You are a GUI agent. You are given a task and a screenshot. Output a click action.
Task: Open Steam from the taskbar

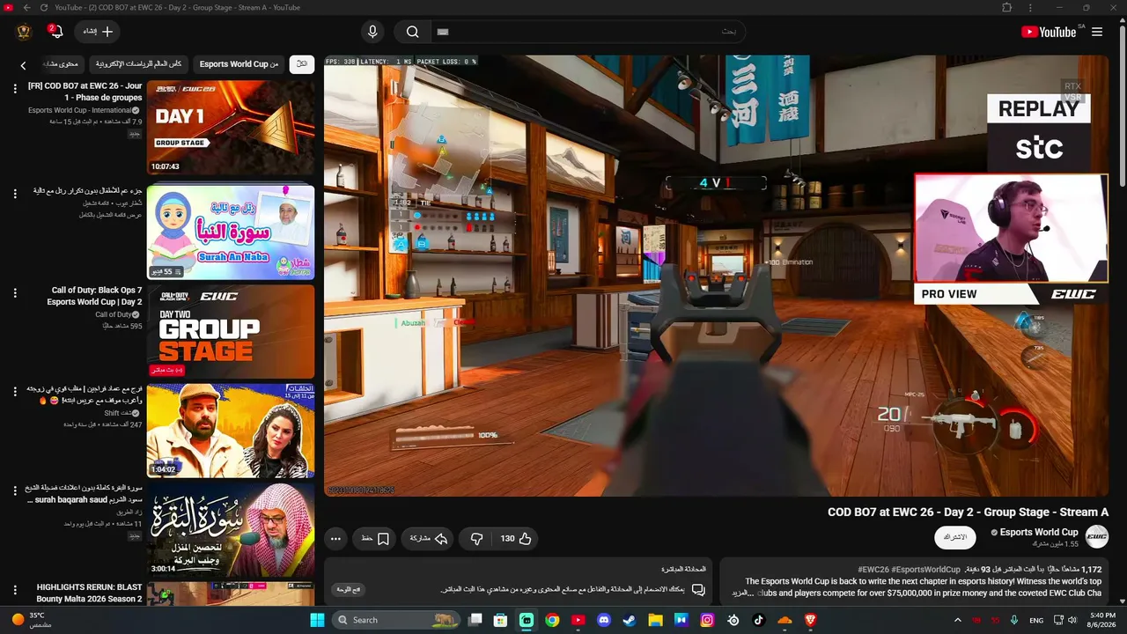click(x=630, y=620)
